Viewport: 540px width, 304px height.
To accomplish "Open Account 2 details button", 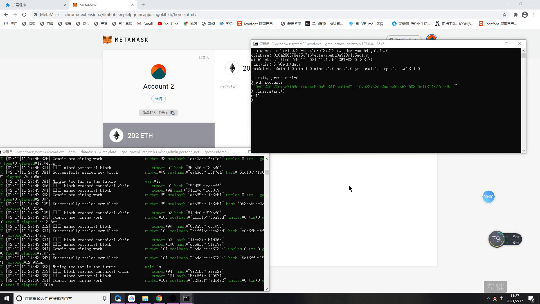I will (159, 99).
